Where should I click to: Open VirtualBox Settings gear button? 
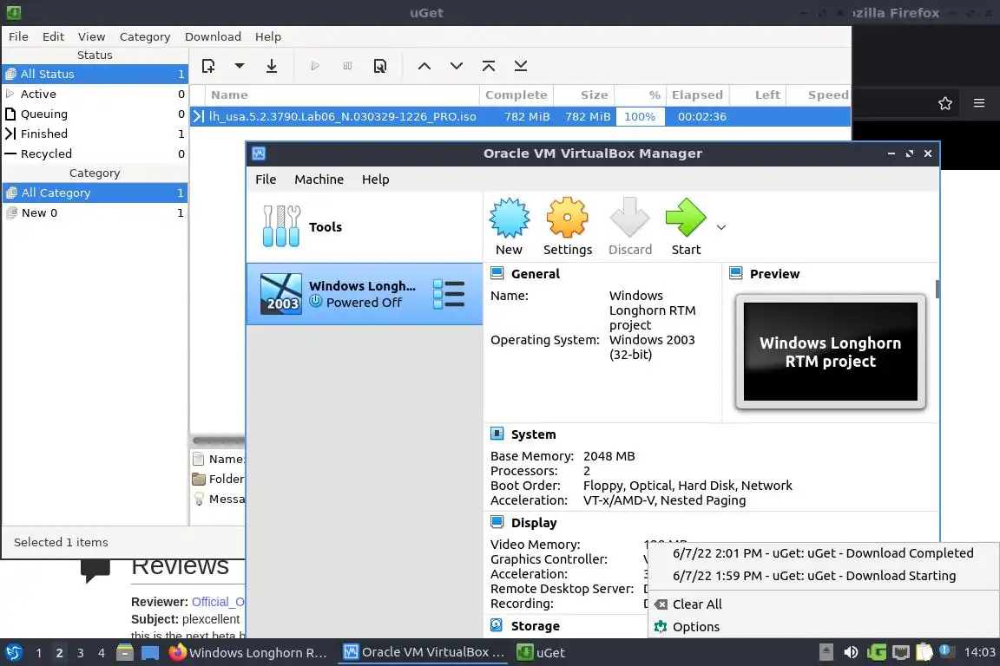tap(568, 227)
